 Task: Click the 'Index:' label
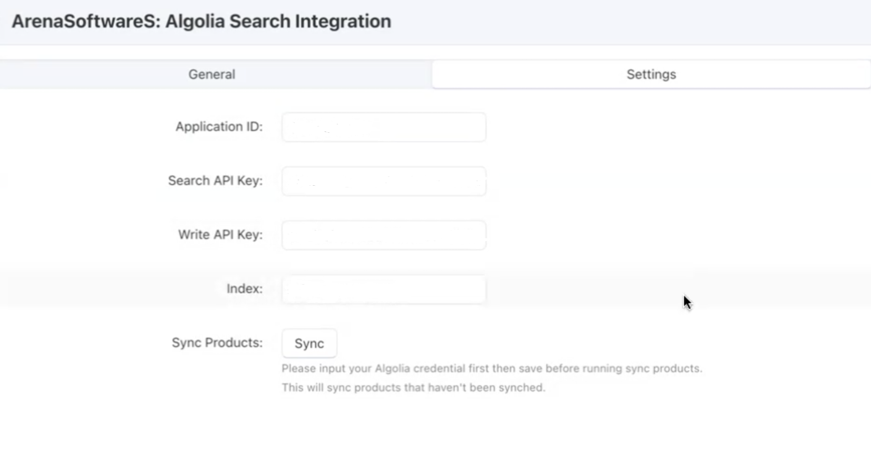tap(245, 289)
